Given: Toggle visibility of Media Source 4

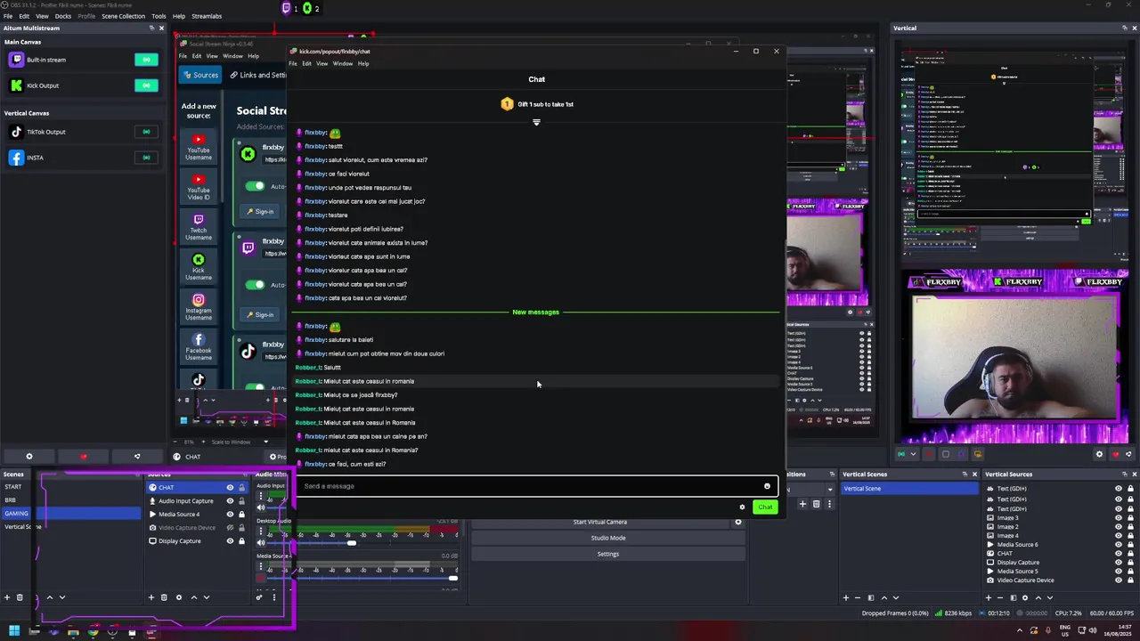Looking at the screenshot, I should coord(230,515).
